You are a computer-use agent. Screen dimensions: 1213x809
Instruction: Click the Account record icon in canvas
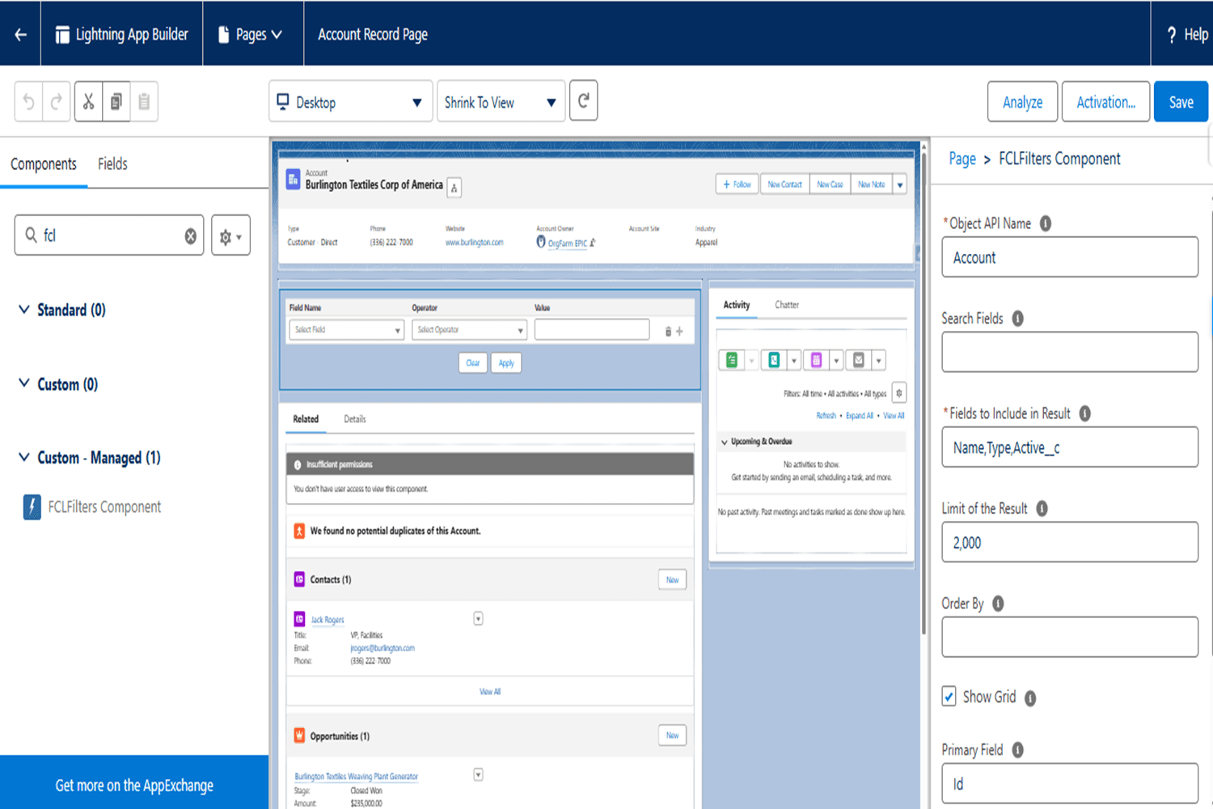(294, 180)
